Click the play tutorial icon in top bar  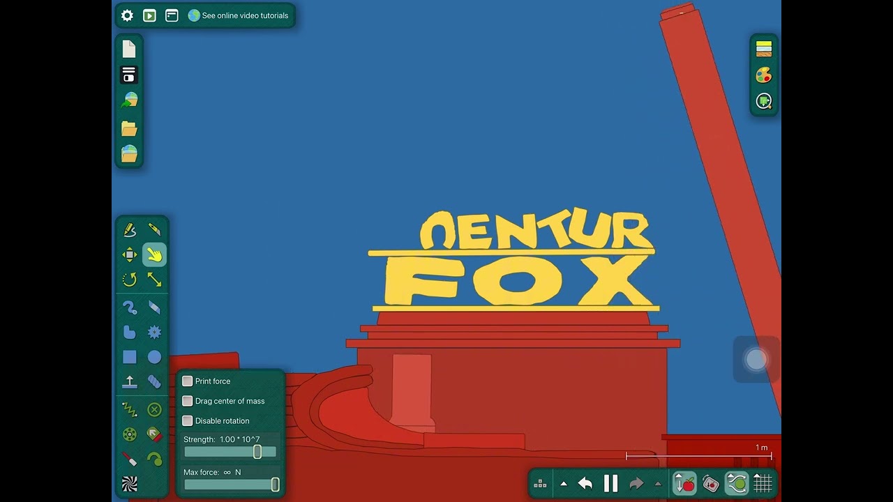coord(149,15)
